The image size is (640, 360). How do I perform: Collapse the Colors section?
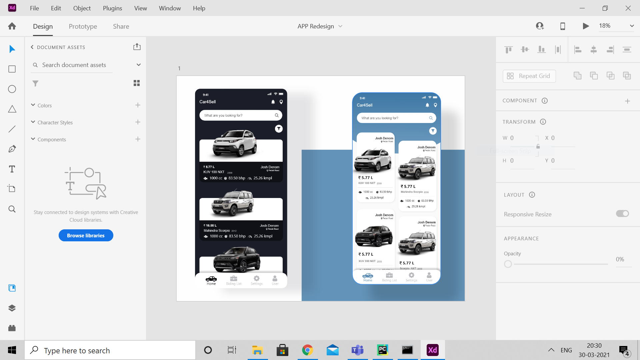[33, 105]
